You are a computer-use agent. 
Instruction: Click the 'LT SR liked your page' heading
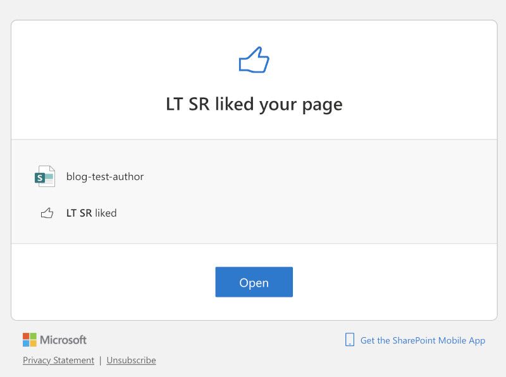(254, 104)
